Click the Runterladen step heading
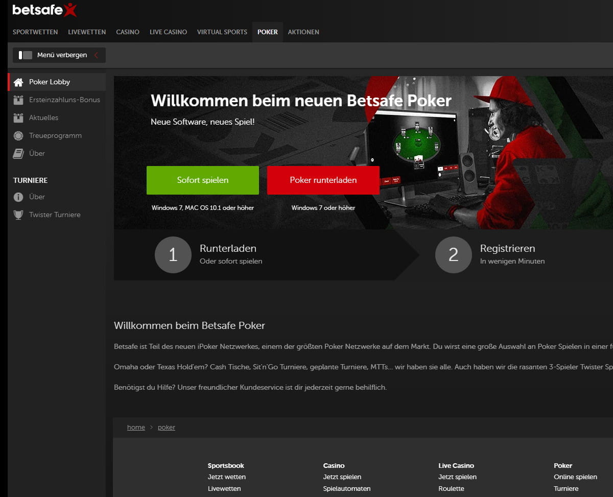The image size is (613, 497). coord(228,249)
